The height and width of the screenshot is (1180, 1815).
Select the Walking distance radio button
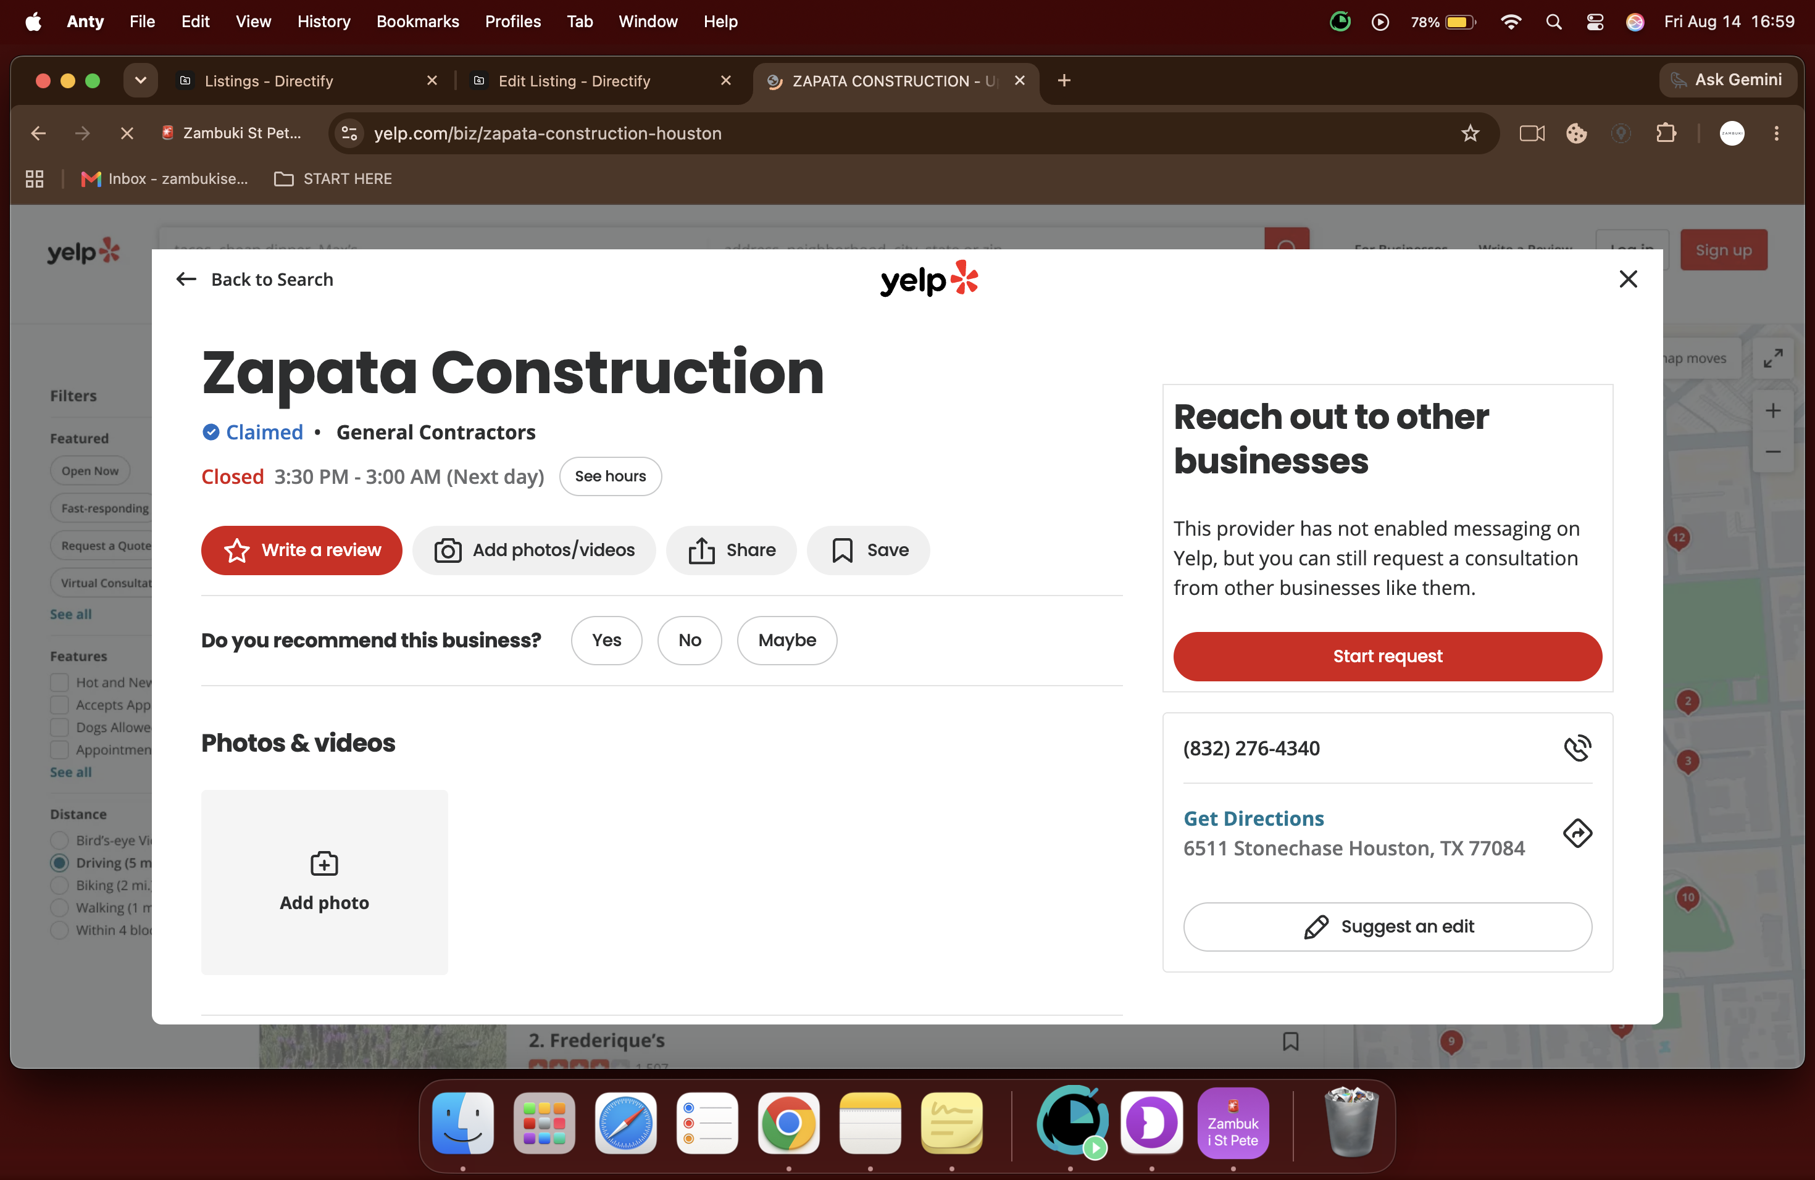[x=59, y=908]
